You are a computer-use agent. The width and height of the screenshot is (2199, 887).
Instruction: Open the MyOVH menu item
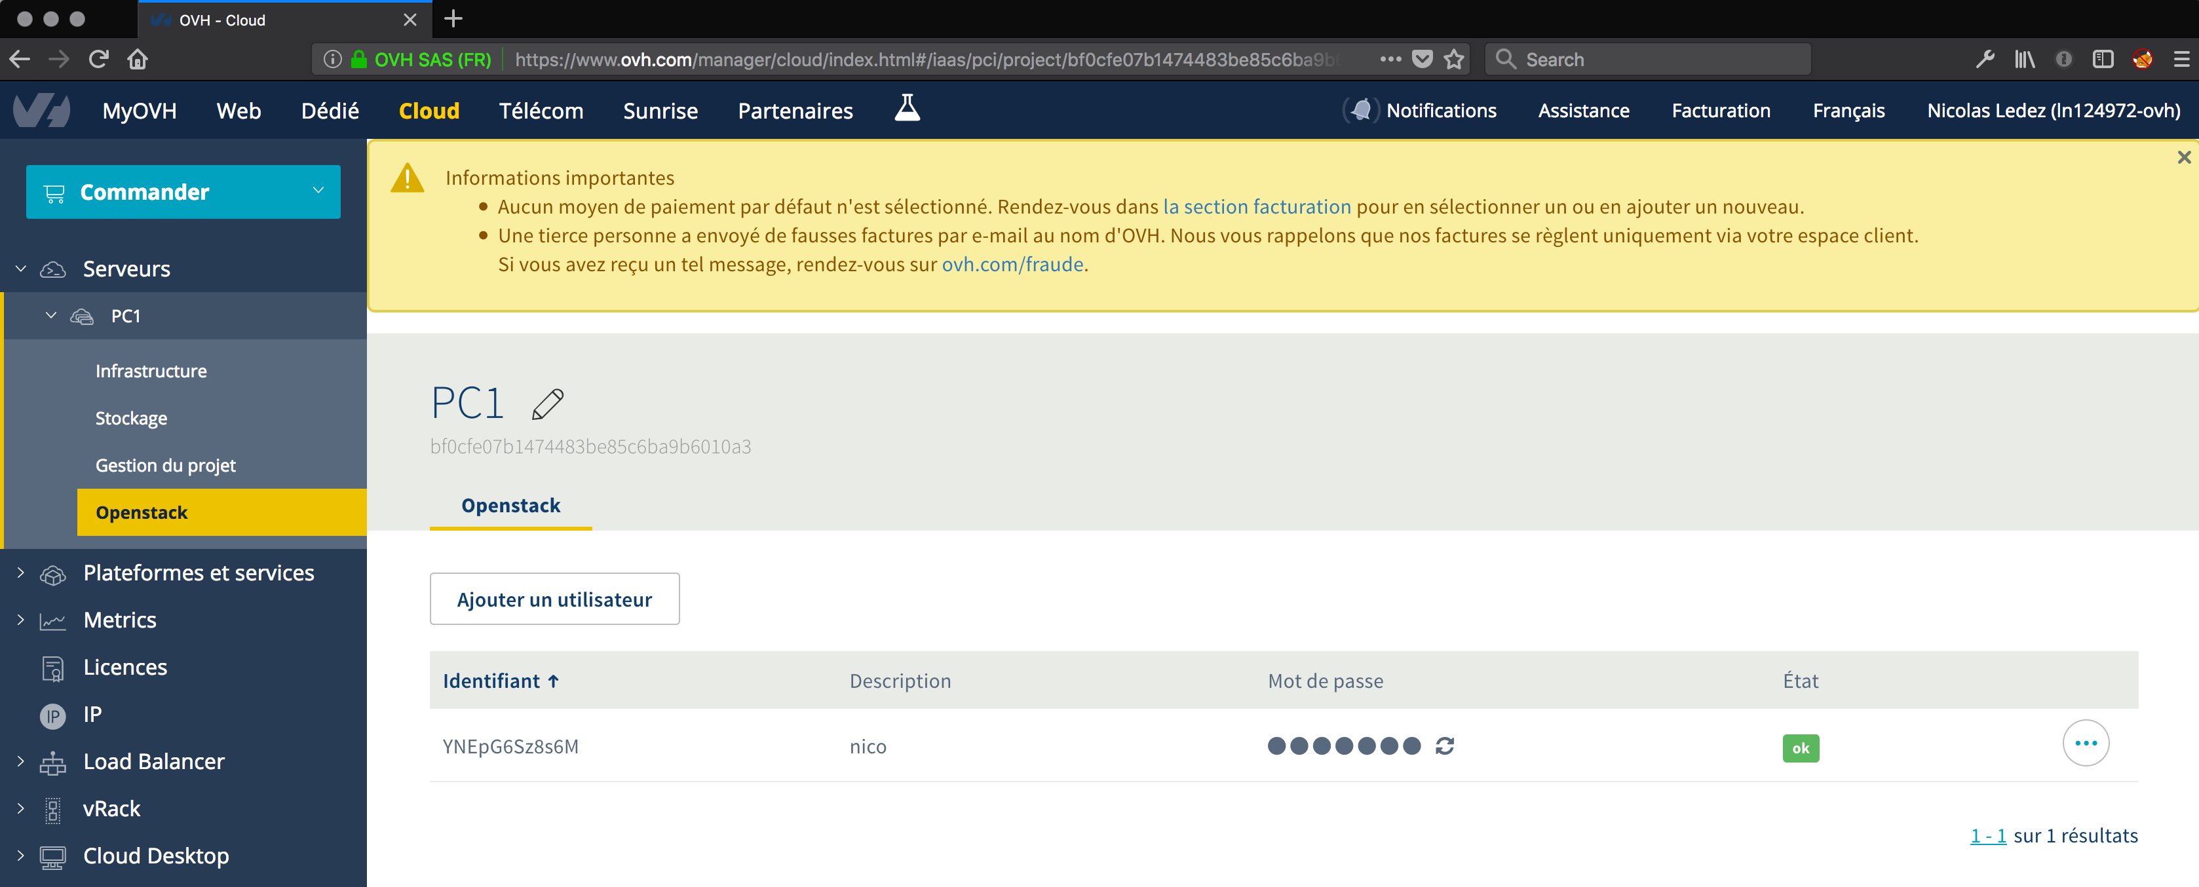tap(140, 111)
